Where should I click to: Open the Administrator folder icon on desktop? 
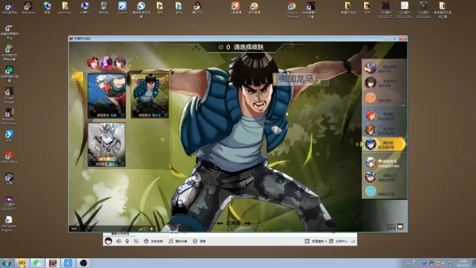[x=65, y=8]
